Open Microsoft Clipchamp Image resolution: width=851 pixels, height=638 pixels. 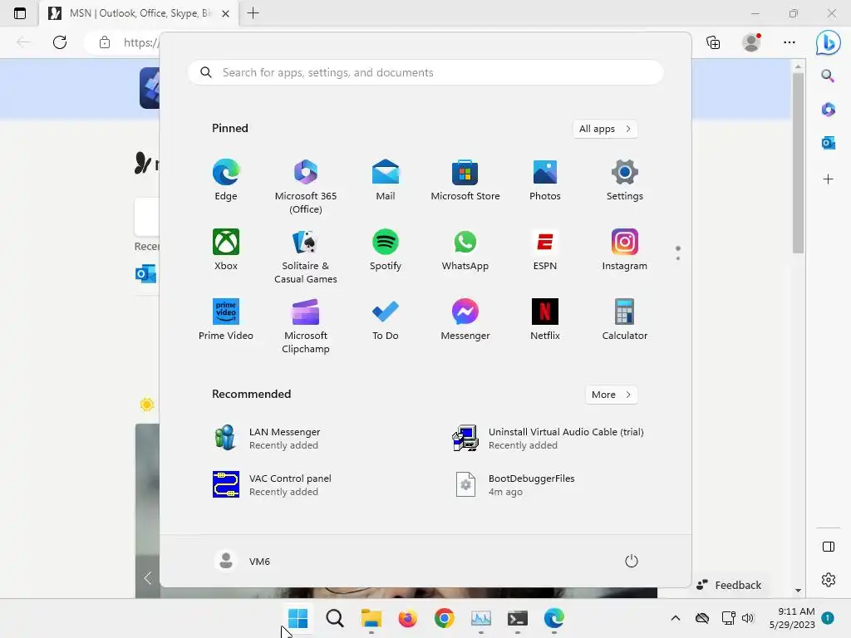(x=306, y=326)
